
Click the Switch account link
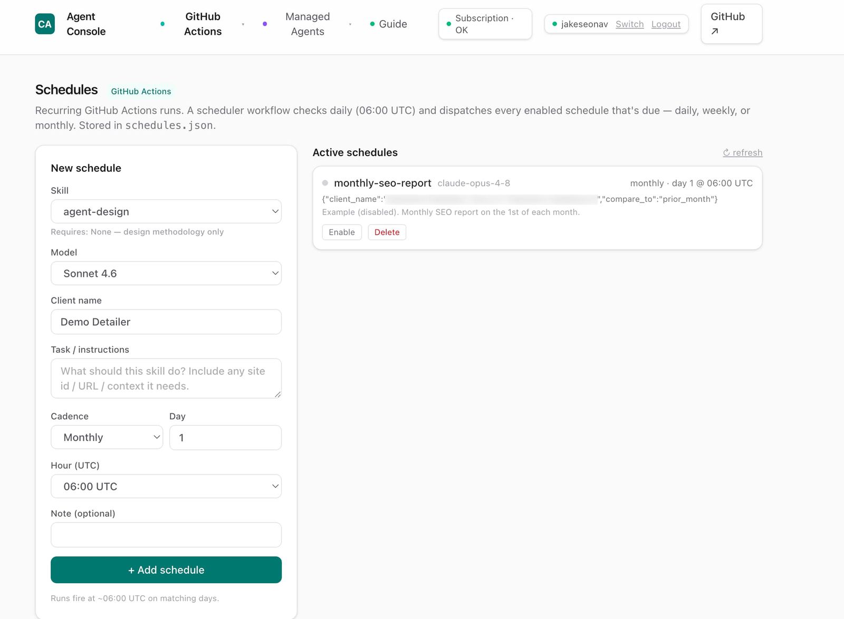[x=629, y=24]
